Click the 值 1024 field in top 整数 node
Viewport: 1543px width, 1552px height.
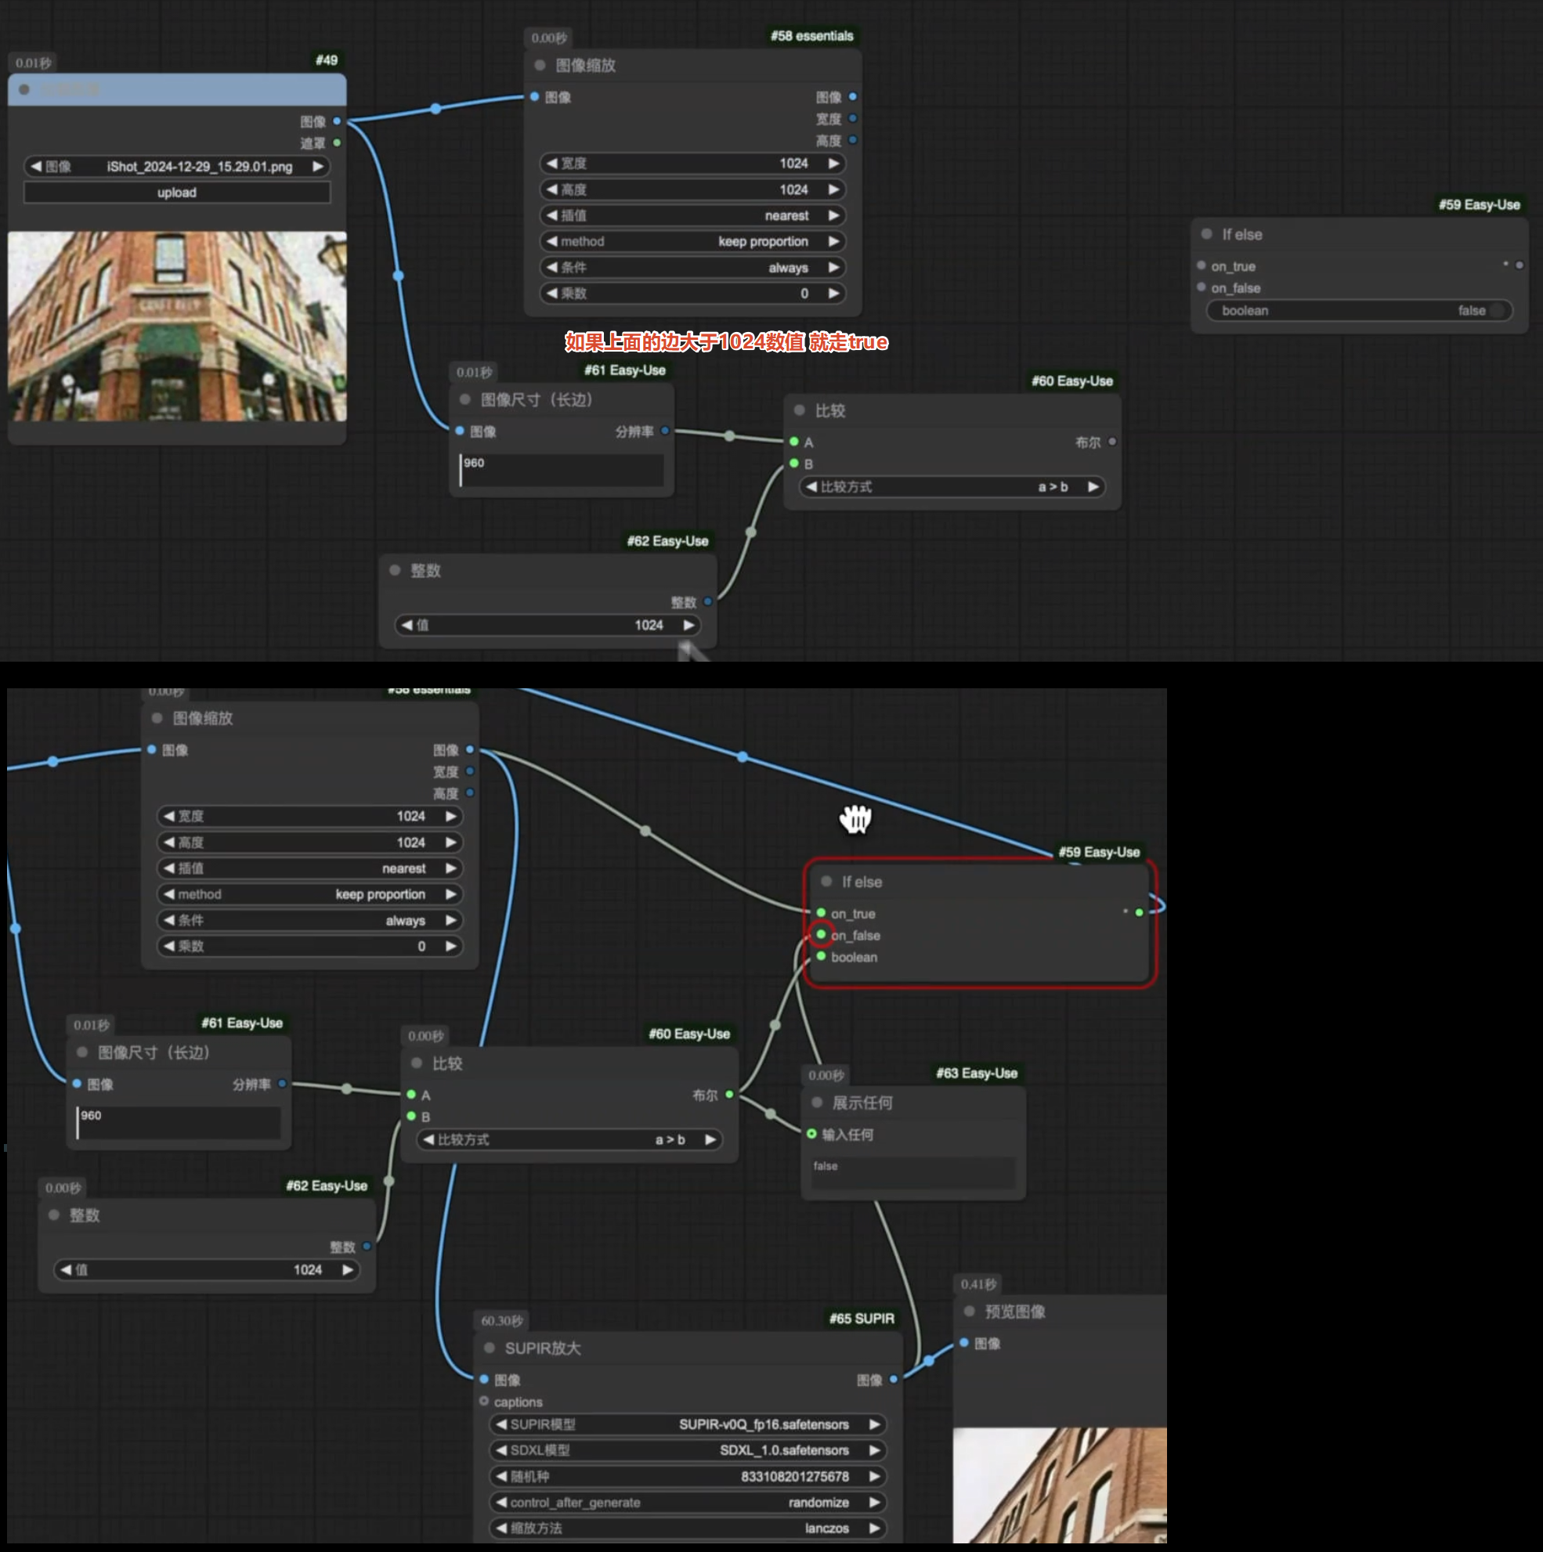coord(547,625)
